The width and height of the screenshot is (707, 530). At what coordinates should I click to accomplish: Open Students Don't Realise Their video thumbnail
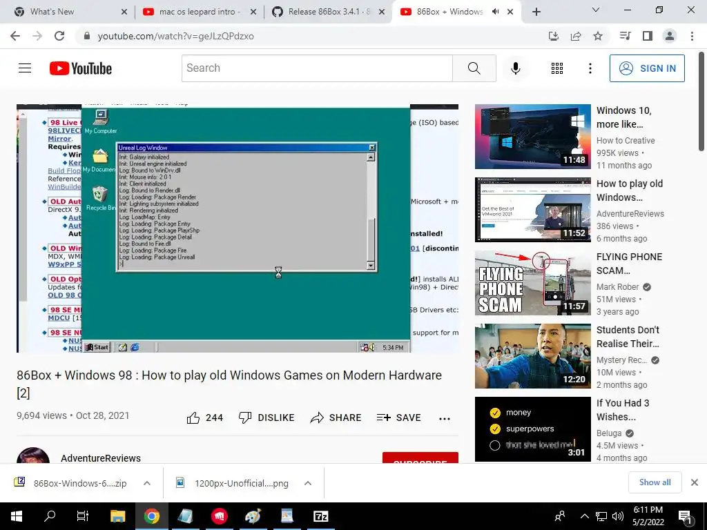tap(532, 355)
